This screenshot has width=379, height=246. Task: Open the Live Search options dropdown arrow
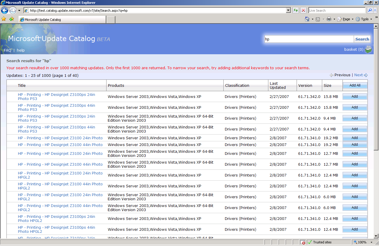click(376, 11)
